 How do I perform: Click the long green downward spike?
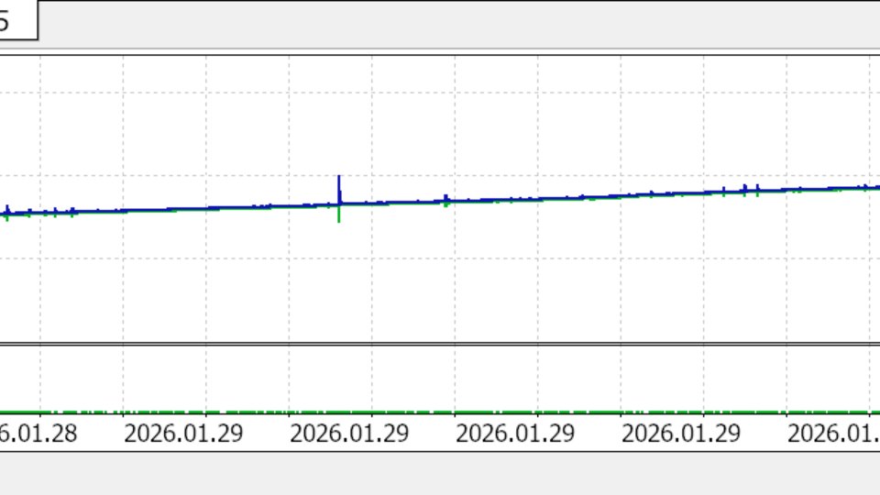(x=338, y=214)
